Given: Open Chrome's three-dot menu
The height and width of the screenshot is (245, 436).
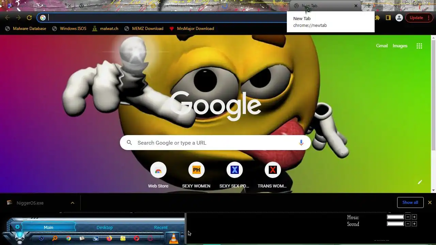Looking at the screenshot, I should coord(429,18).
